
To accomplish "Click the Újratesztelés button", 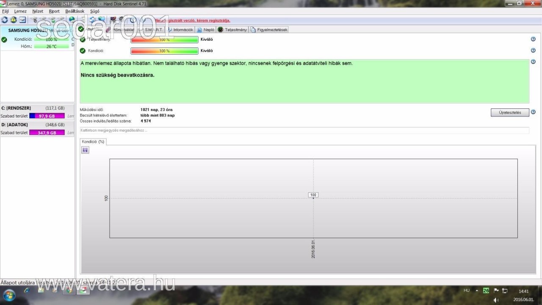I will pos(510,113).
